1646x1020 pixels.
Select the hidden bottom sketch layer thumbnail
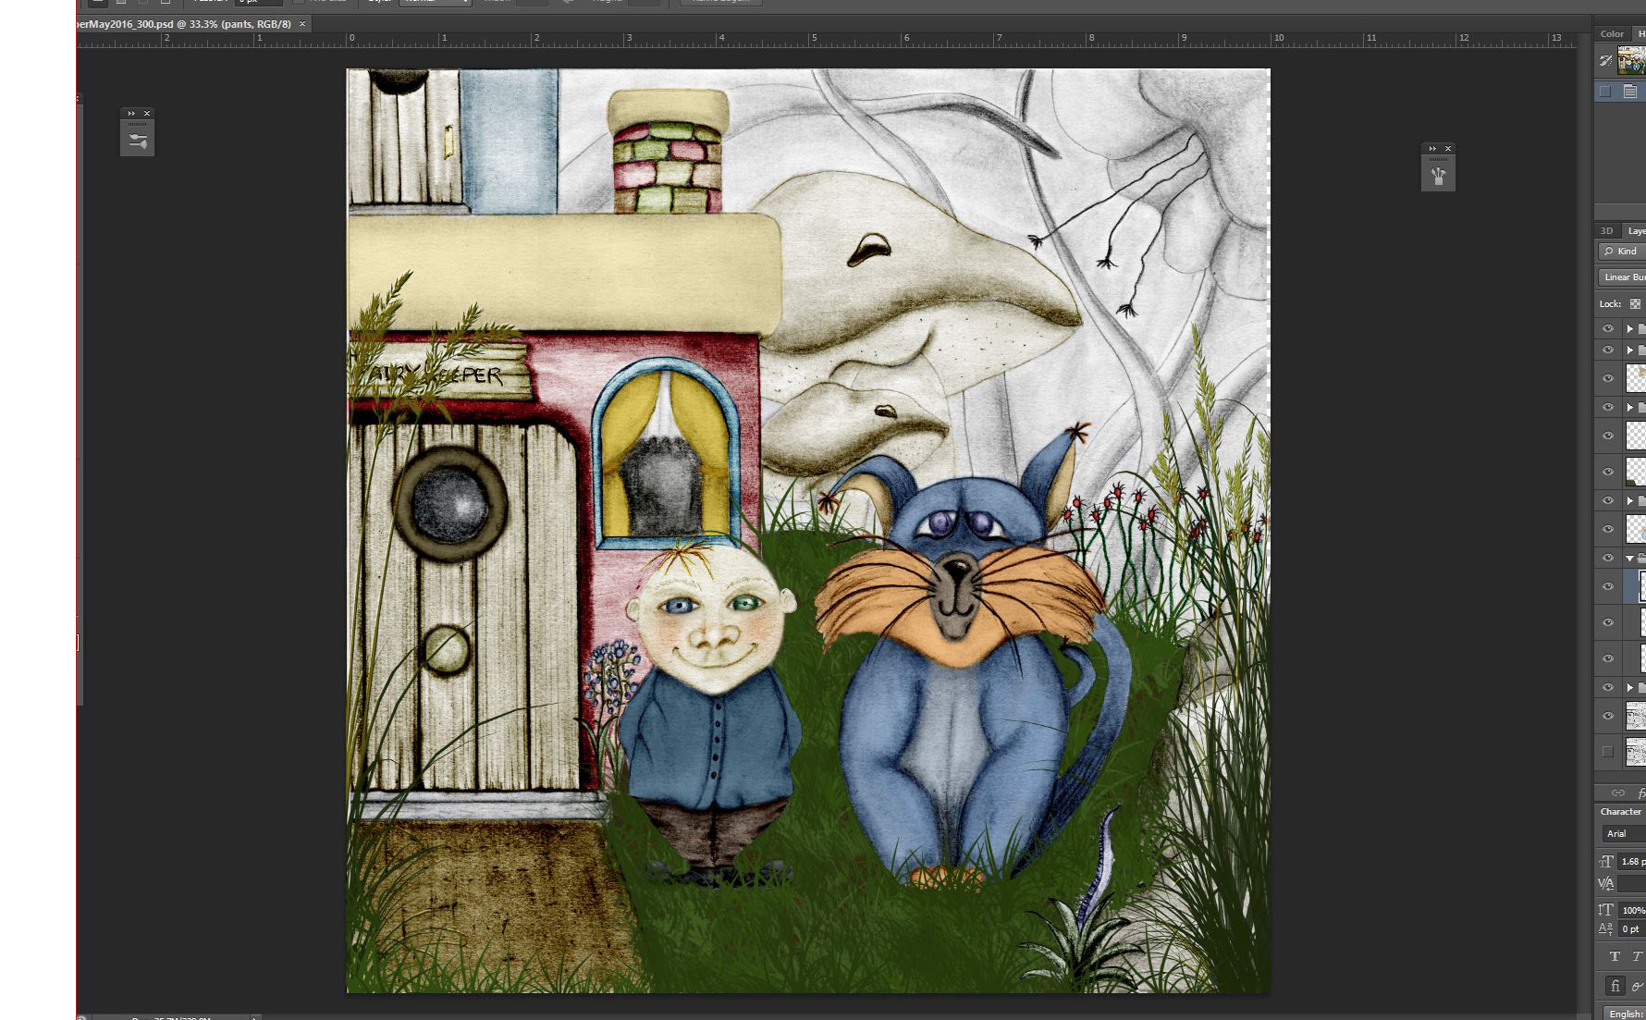coord(1636,751)
